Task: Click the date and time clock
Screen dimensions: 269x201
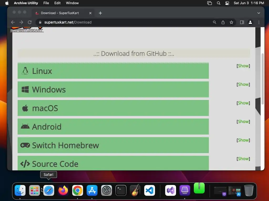Action: click(x=249, y=3)
